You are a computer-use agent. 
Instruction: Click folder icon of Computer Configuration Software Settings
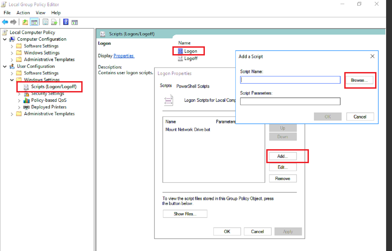tap(19, 46)
